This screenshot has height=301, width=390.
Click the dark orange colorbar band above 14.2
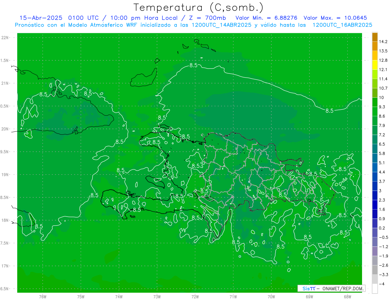(375, 37)
